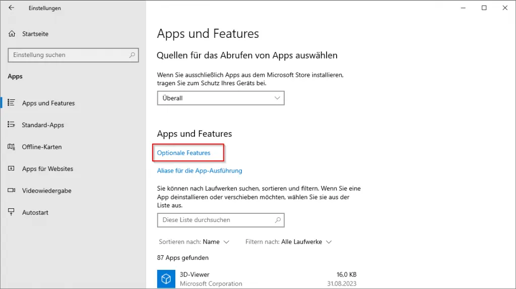Open the Optionale Features link
Viewport: 516px width, 289px height.
(x=184, y=153)
